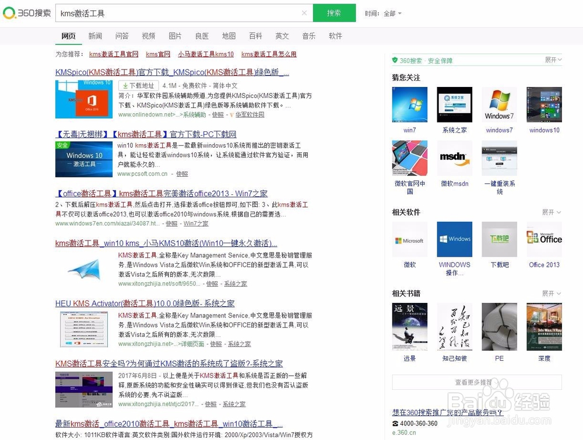The width and height of the screenshot is (583, 440).
Task: Open the 英文 tab
Action: [282, 36]
